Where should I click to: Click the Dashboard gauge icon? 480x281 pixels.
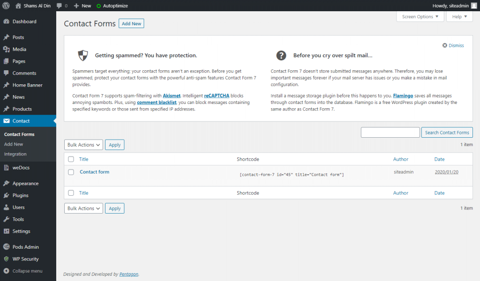tap(6, 22)
